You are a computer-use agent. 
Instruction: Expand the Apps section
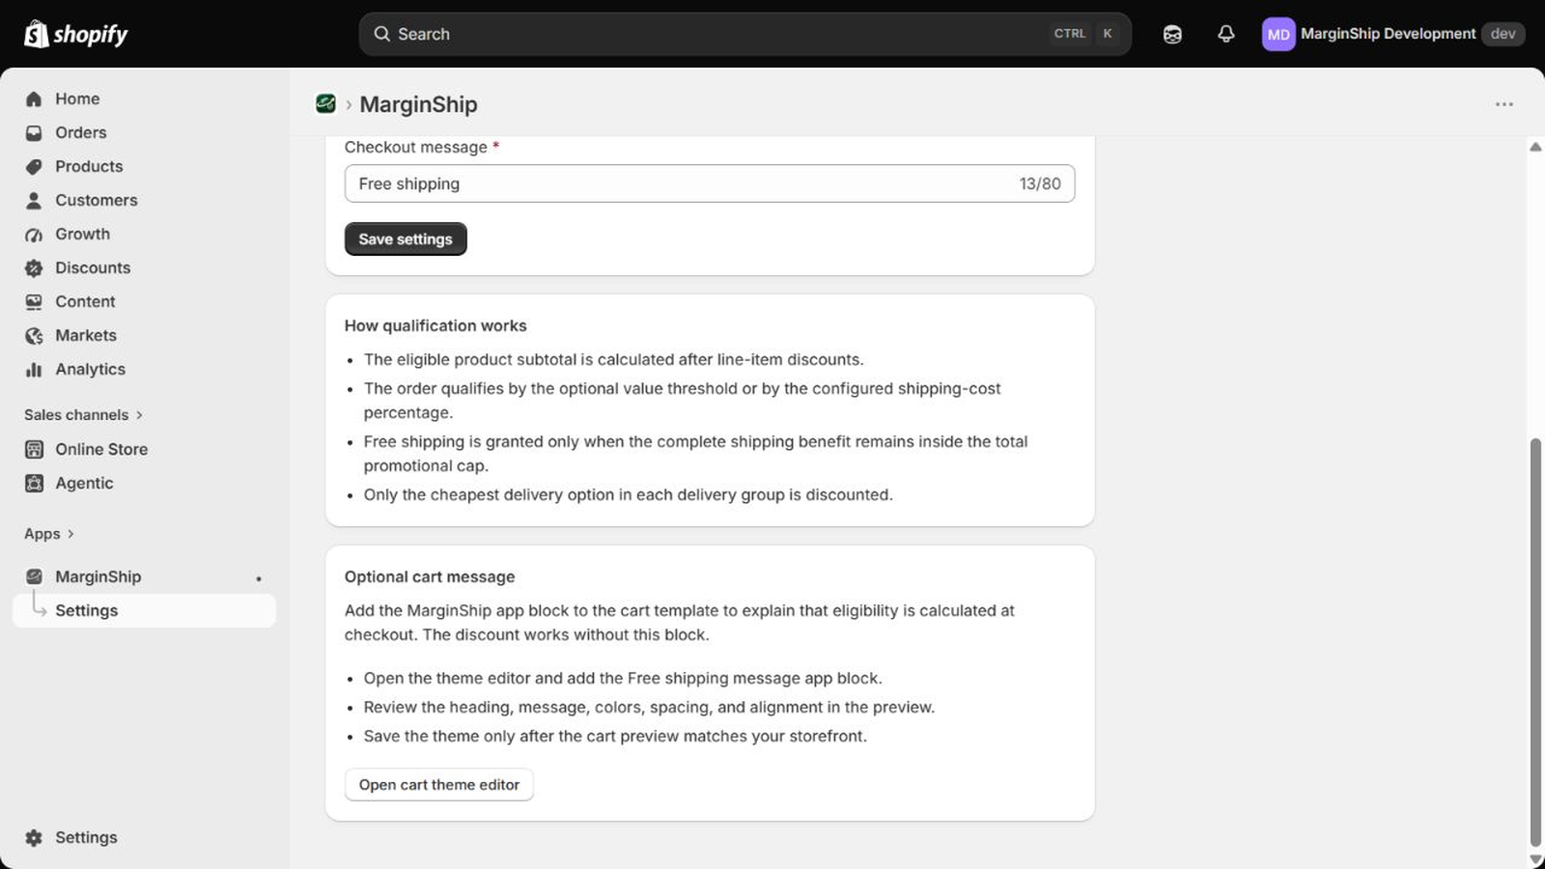pyautogui.click(x=49, y=533)
